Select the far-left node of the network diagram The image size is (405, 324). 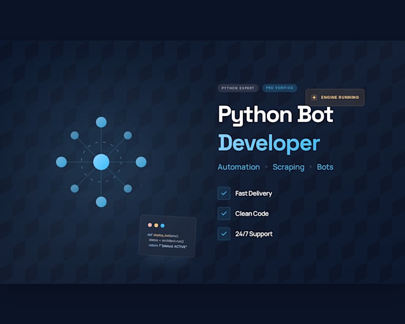click(x=61, y=162)
